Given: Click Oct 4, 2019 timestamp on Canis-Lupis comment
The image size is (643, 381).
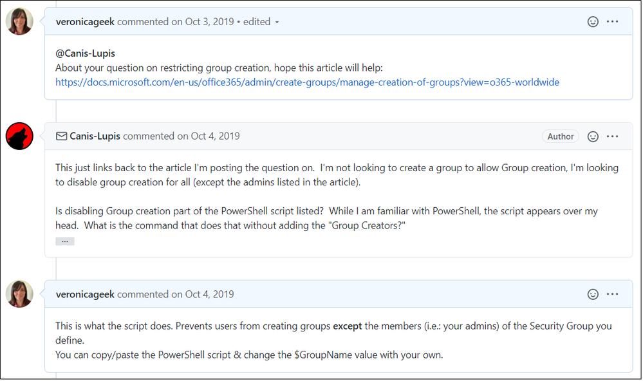Looking at the screenshot, I should click(x=215, y=136).
